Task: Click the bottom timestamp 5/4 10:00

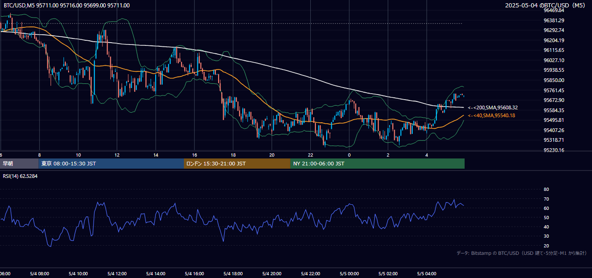Action: (78, 274)
